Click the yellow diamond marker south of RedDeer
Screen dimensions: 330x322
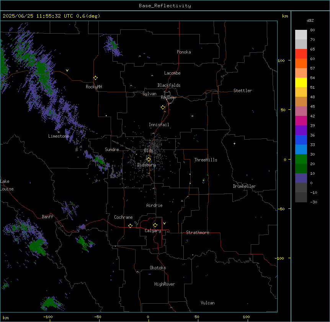pyautogui.click(x=163, y=107)
